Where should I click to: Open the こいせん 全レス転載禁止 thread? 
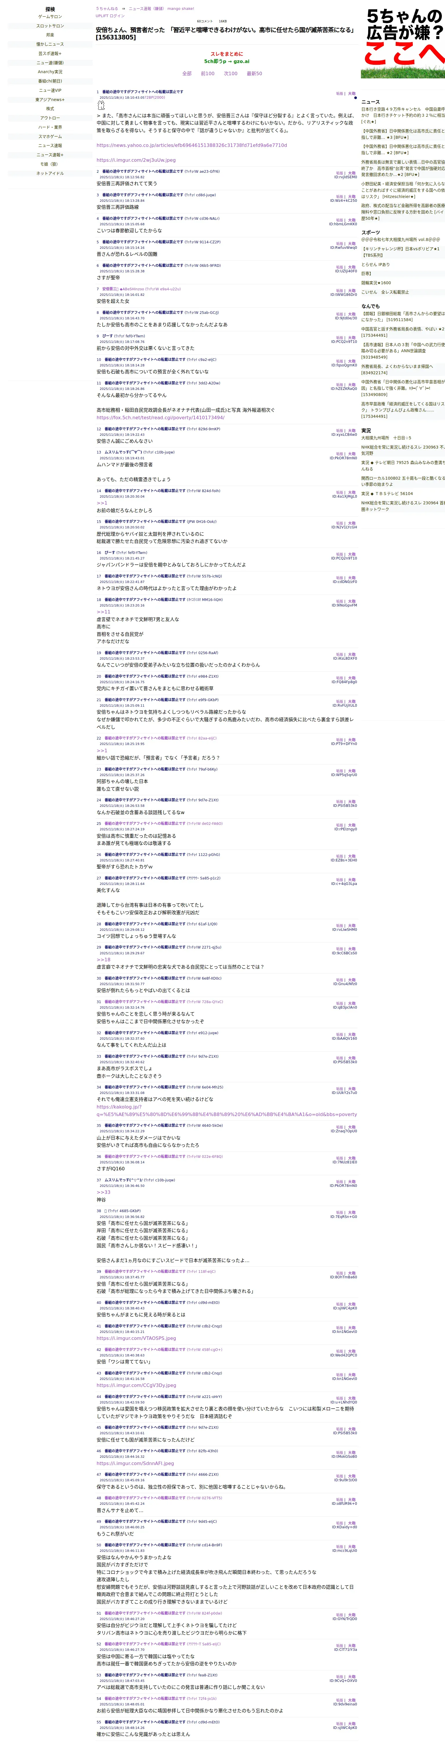click(x=385, y=292)
